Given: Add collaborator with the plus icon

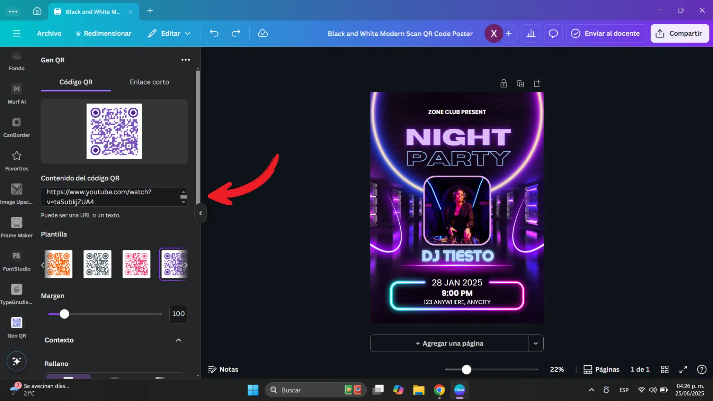Looking at the screenshot, I should tap(509, 33).
